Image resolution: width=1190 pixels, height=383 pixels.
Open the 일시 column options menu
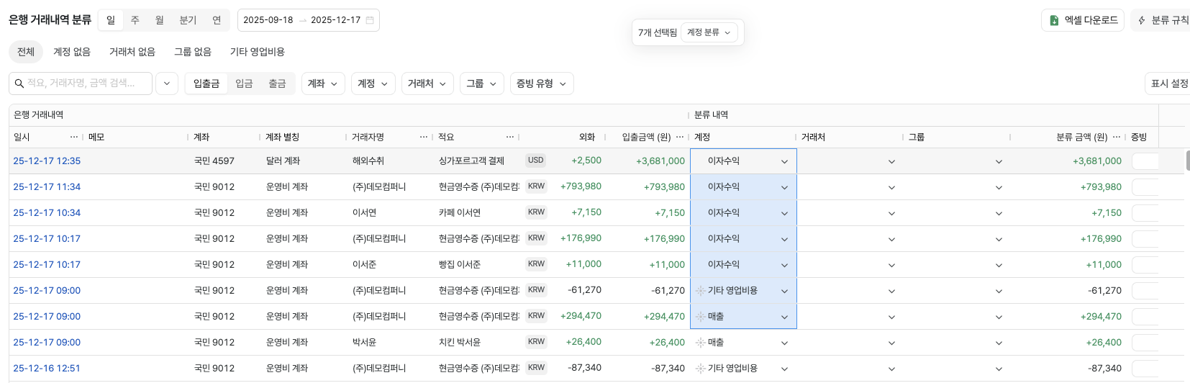73,137
